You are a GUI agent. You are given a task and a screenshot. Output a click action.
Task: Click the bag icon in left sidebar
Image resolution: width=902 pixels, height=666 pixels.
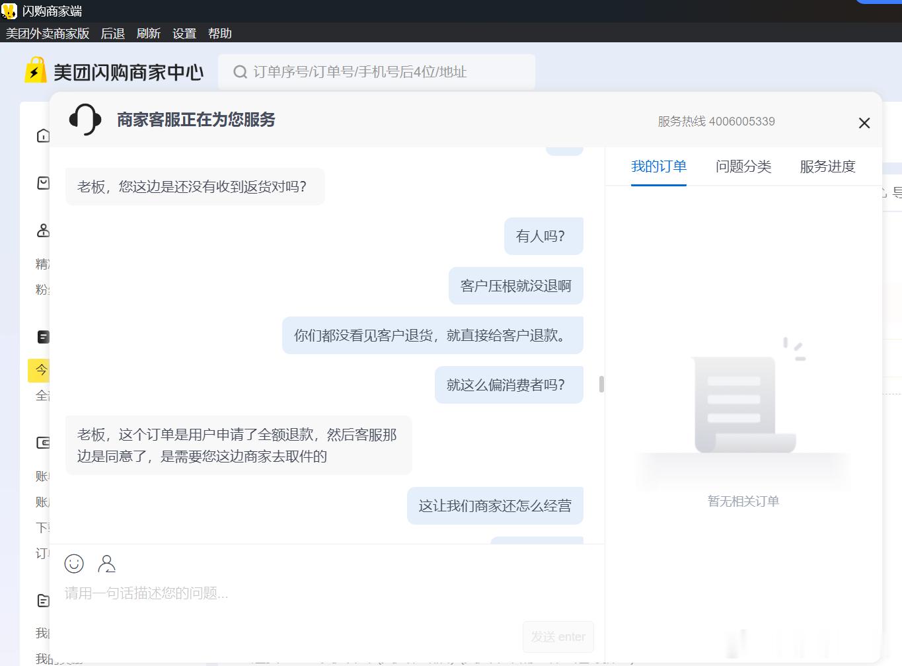(x=43, y=183)
